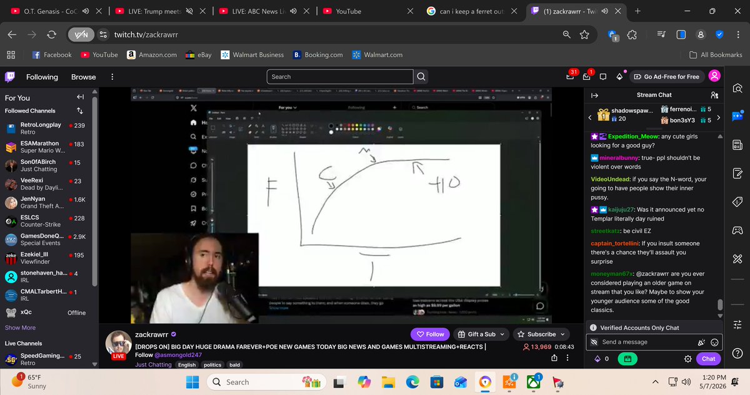Screen dimensions: 750x395
Task: Open the Just Chatting category link
Action: (x=153, y=364)
